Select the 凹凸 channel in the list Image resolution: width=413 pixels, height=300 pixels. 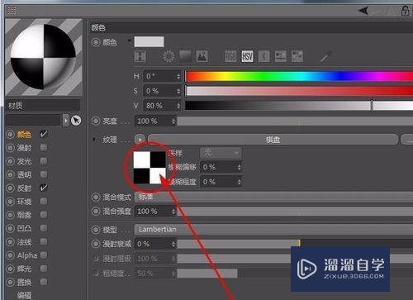point(24,228)
